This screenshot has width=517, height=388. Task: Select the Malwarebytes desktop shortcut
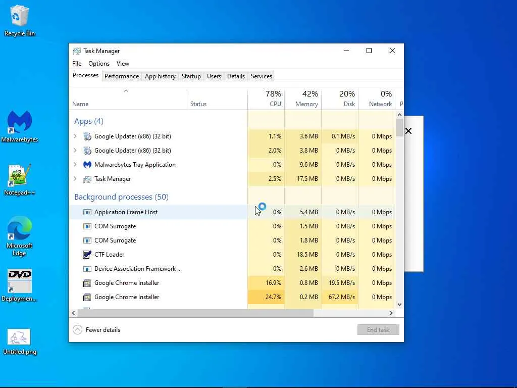tap(19, 127)
